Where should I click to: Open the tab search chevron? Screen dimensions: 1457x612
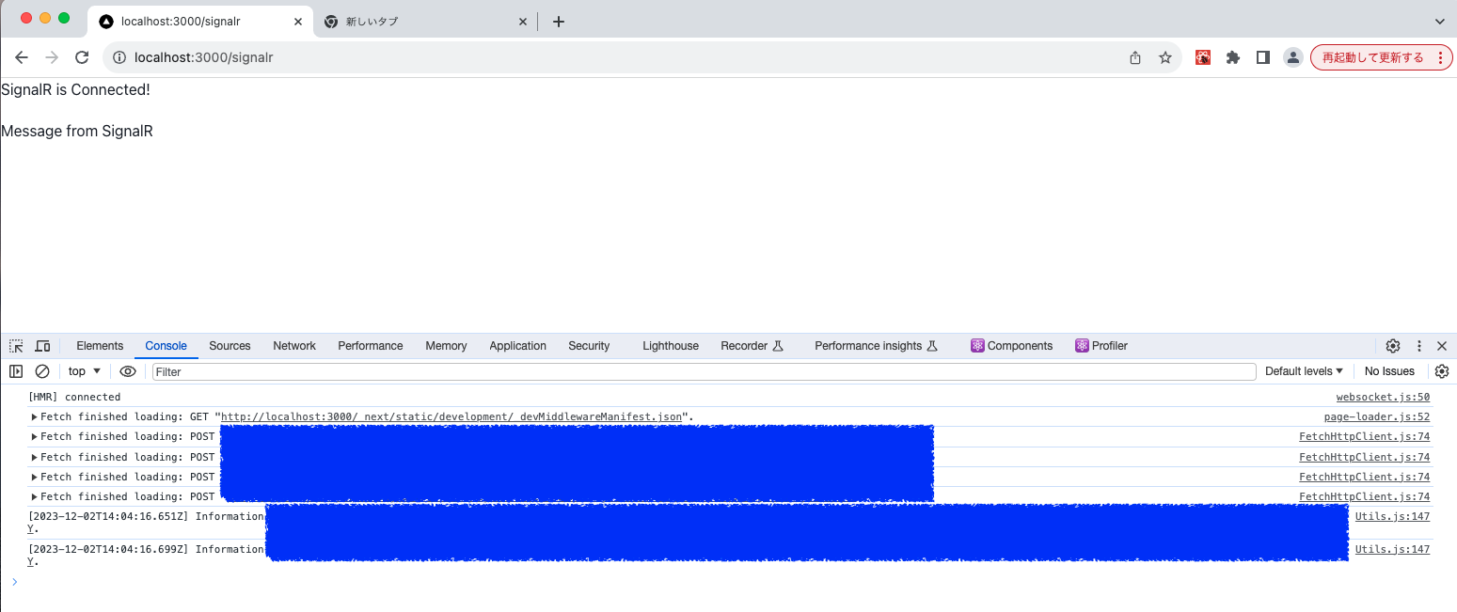(1439, 21)
